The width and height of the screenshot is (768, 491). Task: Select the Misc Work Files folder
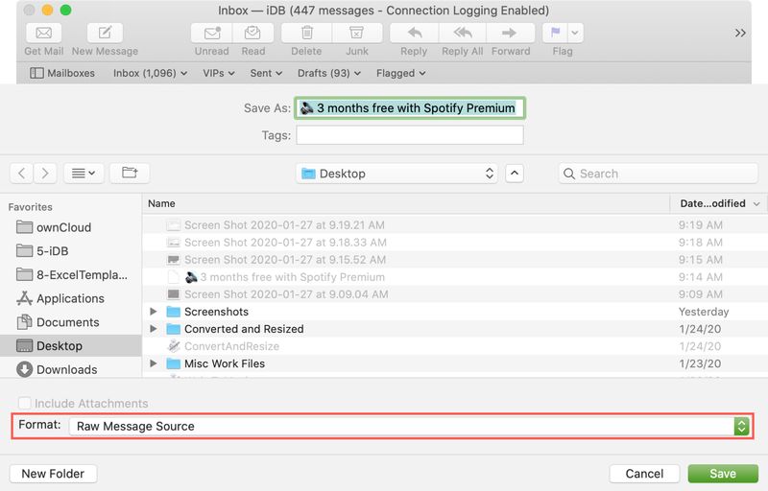(454, 363)
